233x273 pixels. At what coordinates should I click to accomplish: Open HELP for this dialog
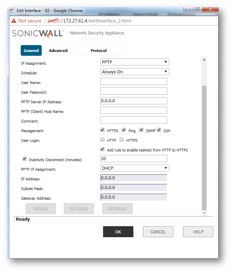198,232
